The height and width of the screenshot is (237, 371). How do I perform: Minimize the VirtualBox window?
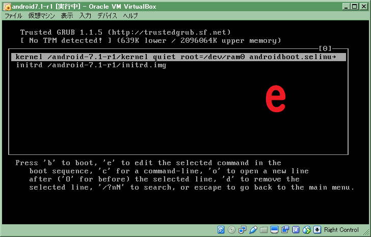(346, 7)
